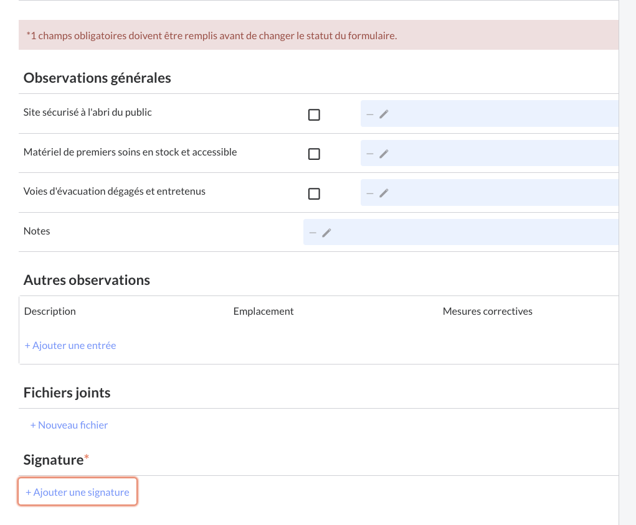Click the pencil icon beside "Site sécurisé à l'abri du public"
Viewport: 636px width, 525px height.
pos(384,113)
